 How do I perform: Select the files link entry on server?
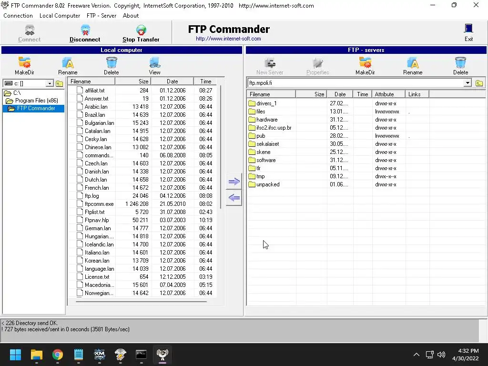257,112
